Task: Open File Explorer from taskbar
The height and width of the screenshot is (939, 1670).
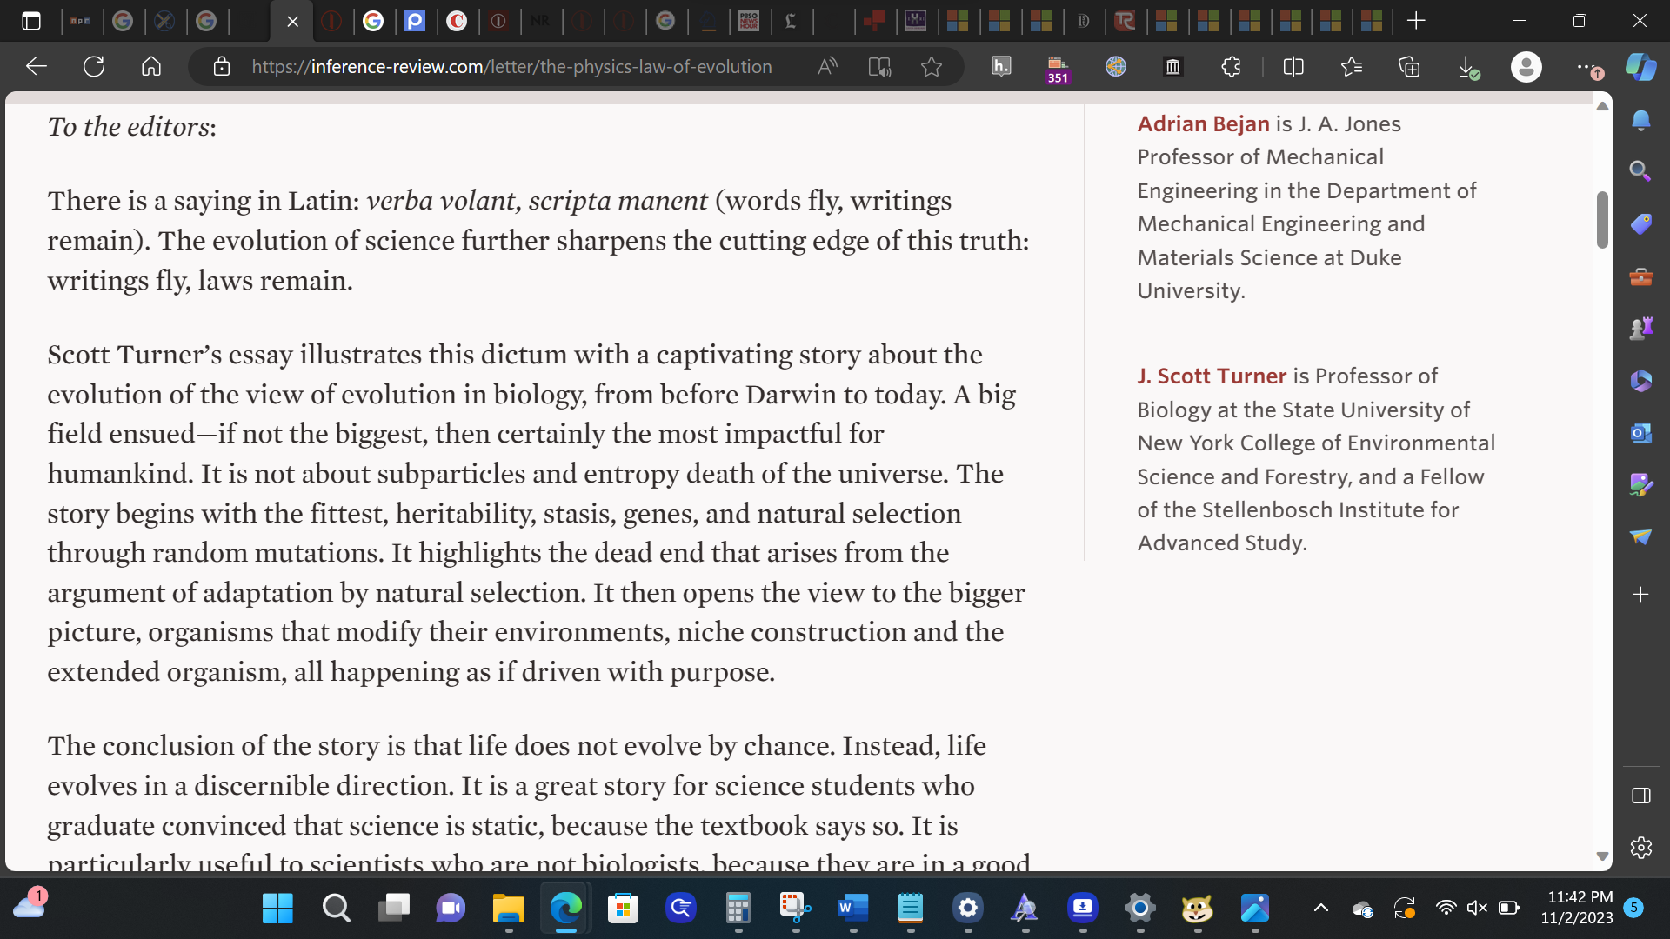Action: pos(508,909)
